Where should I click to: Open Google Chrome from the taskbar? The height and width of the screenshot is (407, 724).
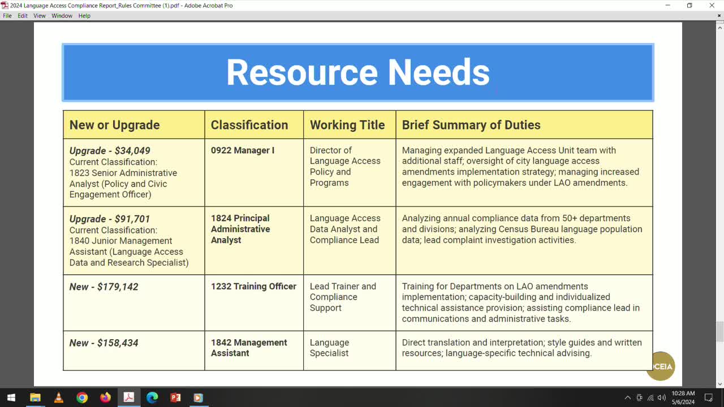pyautogui.click(x=82, y=397)
